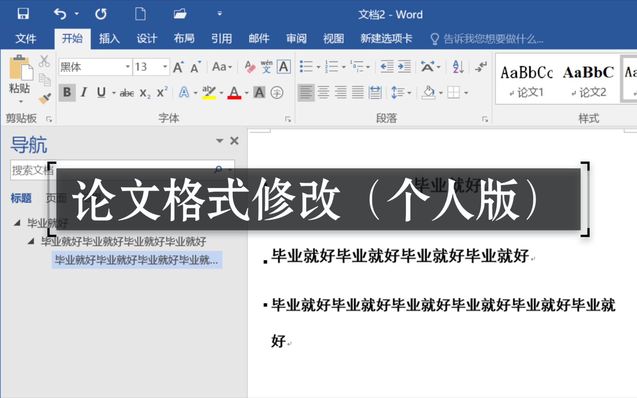Align text left
637x398 pixels.
[306, 92]
